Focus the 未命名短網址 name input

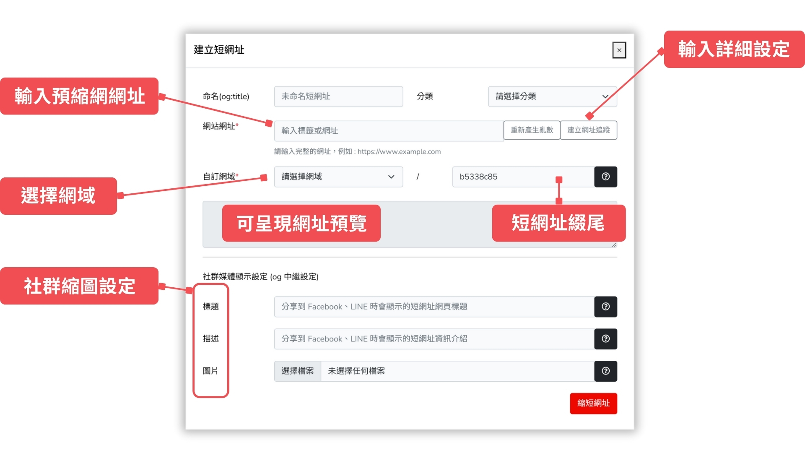(x=338, y=96)
